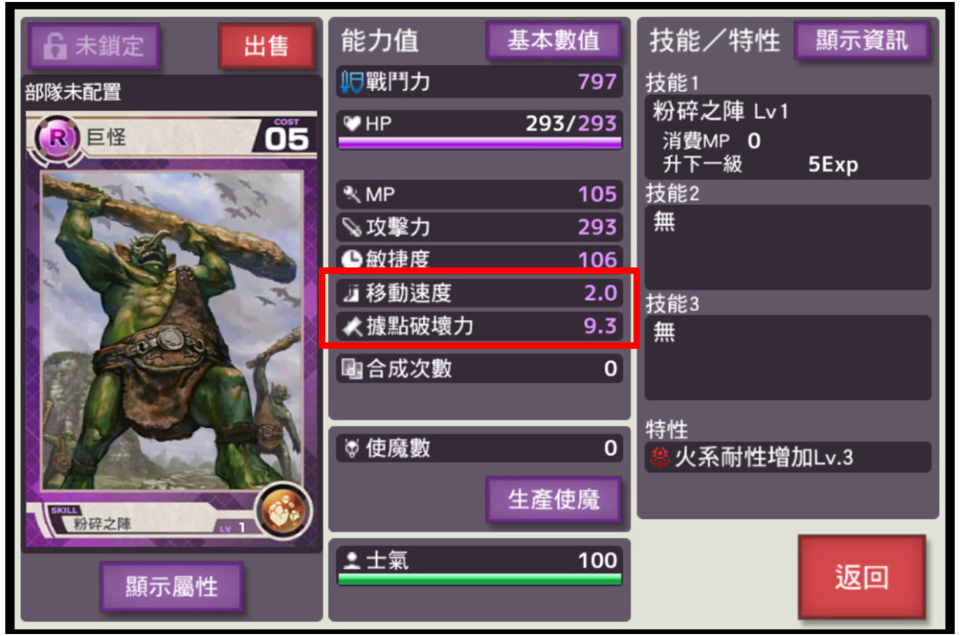Click the 顯示屬性 button under the card
This screenshot has width=960, height=636.
tap(171, 587)
